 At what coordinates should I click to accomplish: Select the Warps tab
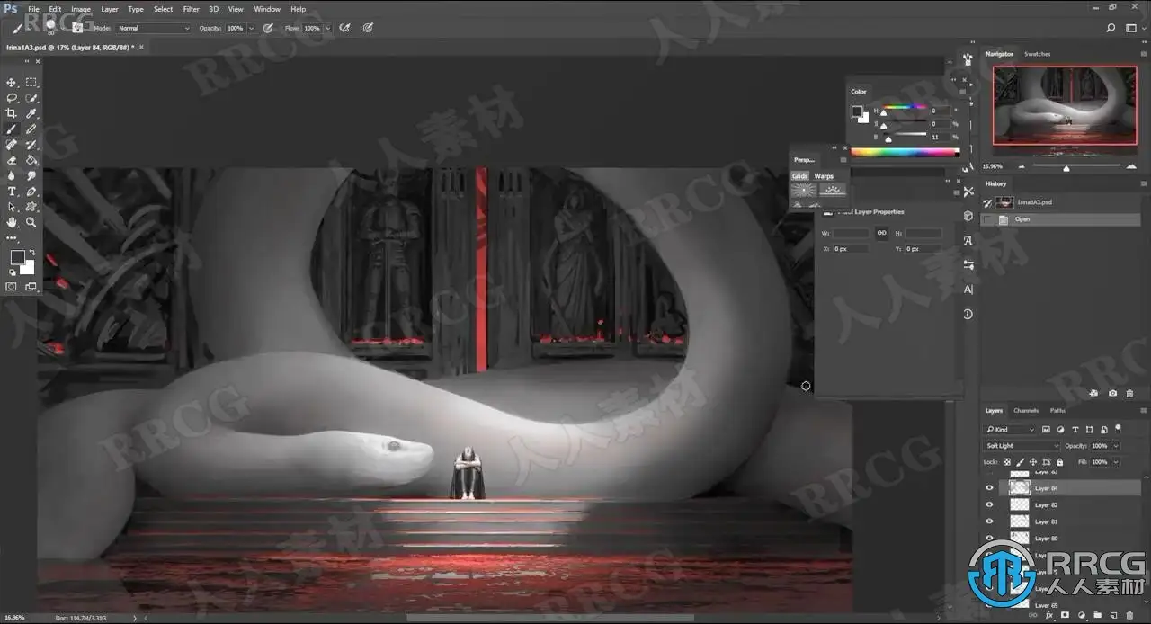(824, 176)
